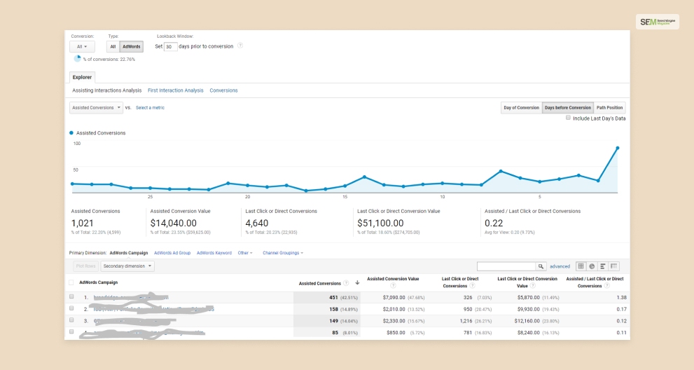
Task: Click the Plot Rows button
Action: pos(86,266)
